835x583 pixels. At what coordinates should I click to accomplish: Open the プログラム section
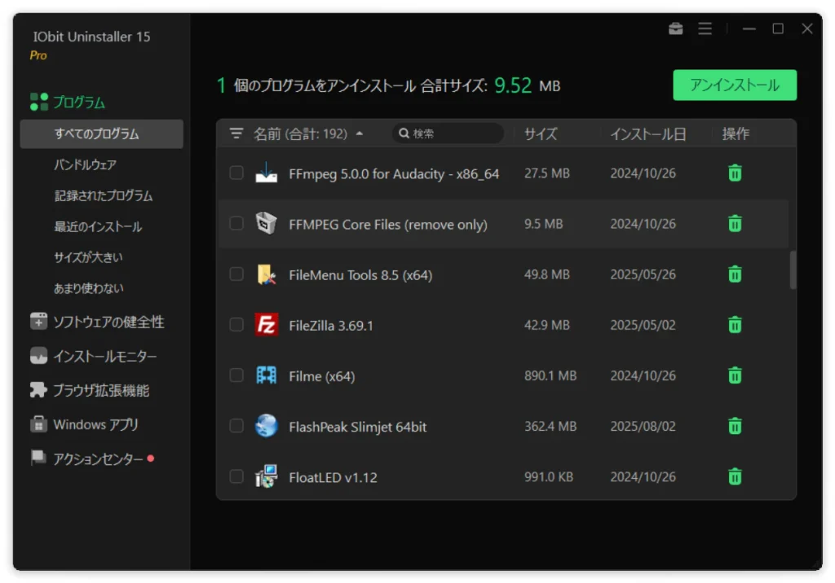point(68,102)
